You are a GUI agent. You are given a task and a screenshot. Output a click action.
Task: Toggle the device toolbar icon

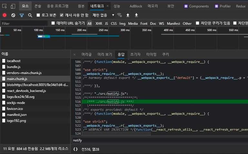pos(13,6)
